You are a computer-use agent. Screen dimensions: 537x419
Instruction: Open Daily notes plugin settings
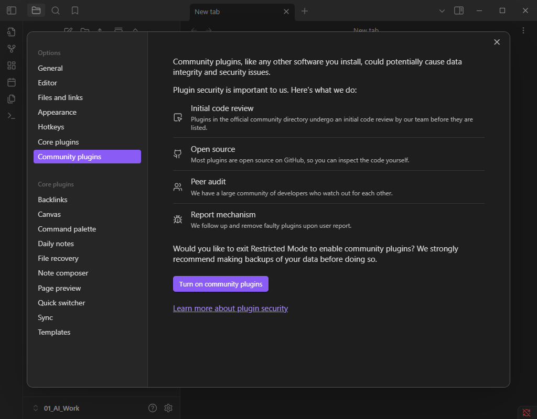[x=87, y=244]
